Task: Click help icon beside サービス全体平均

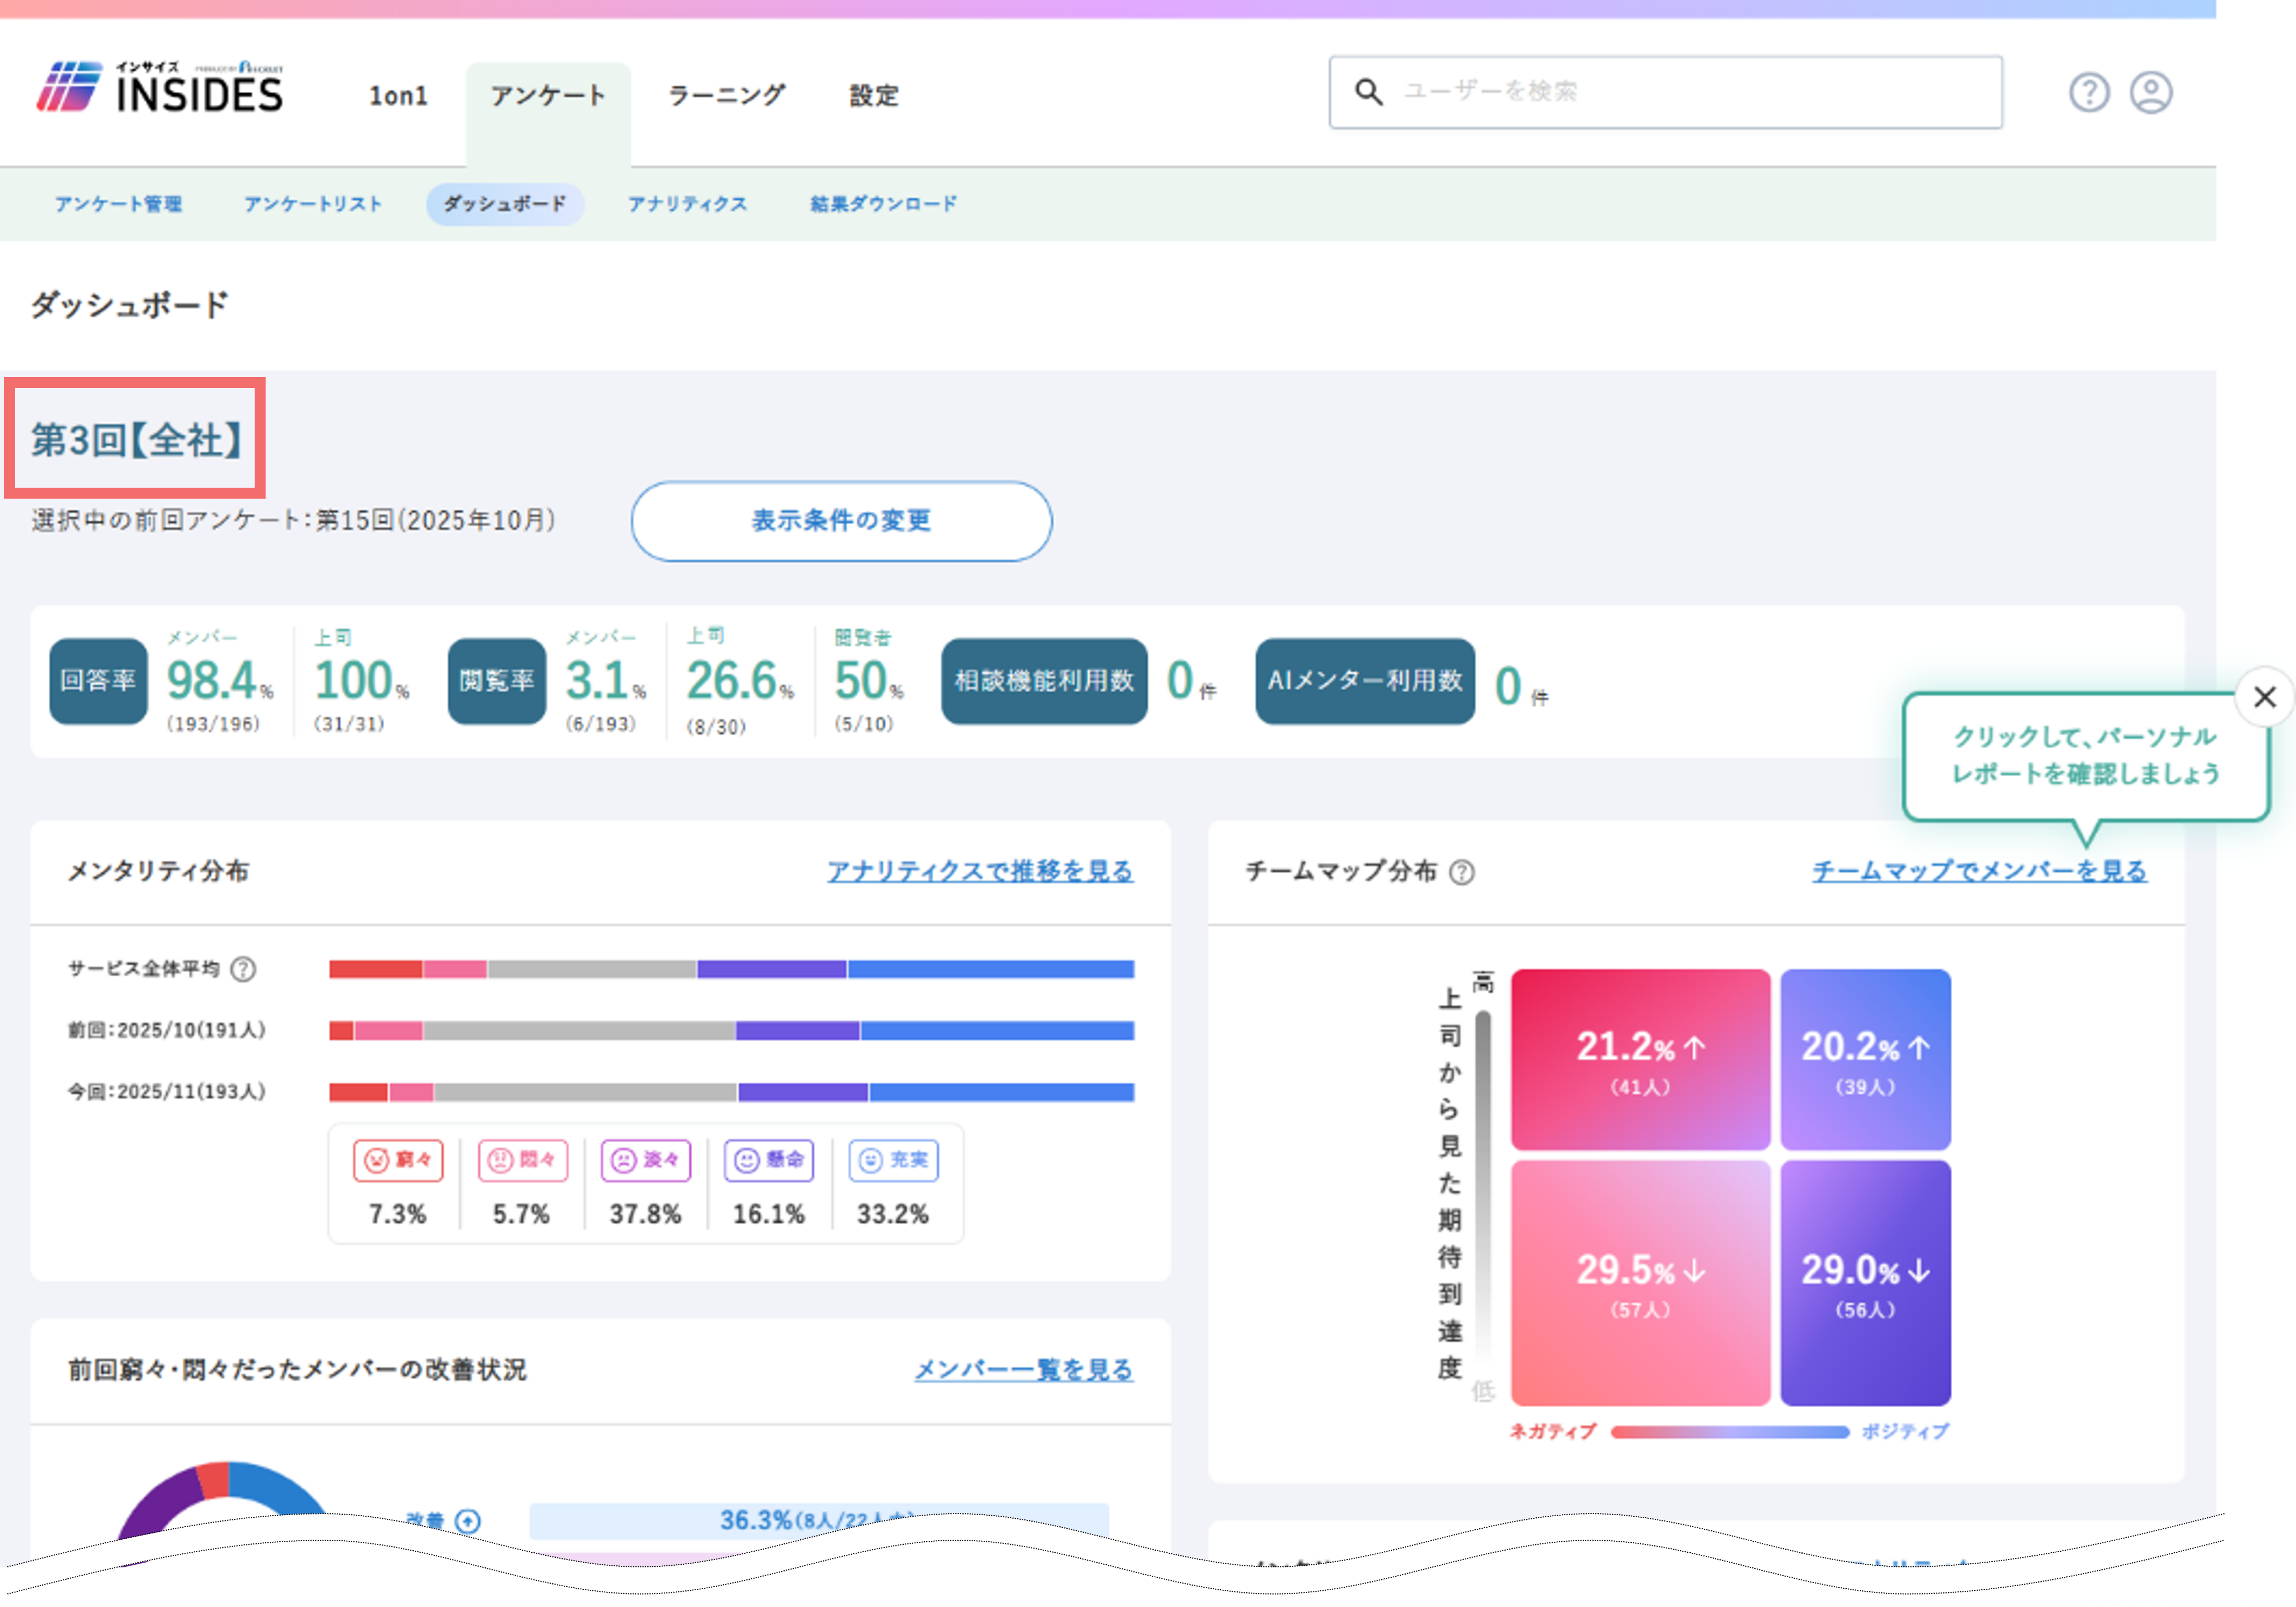Action: pos(243,969)
